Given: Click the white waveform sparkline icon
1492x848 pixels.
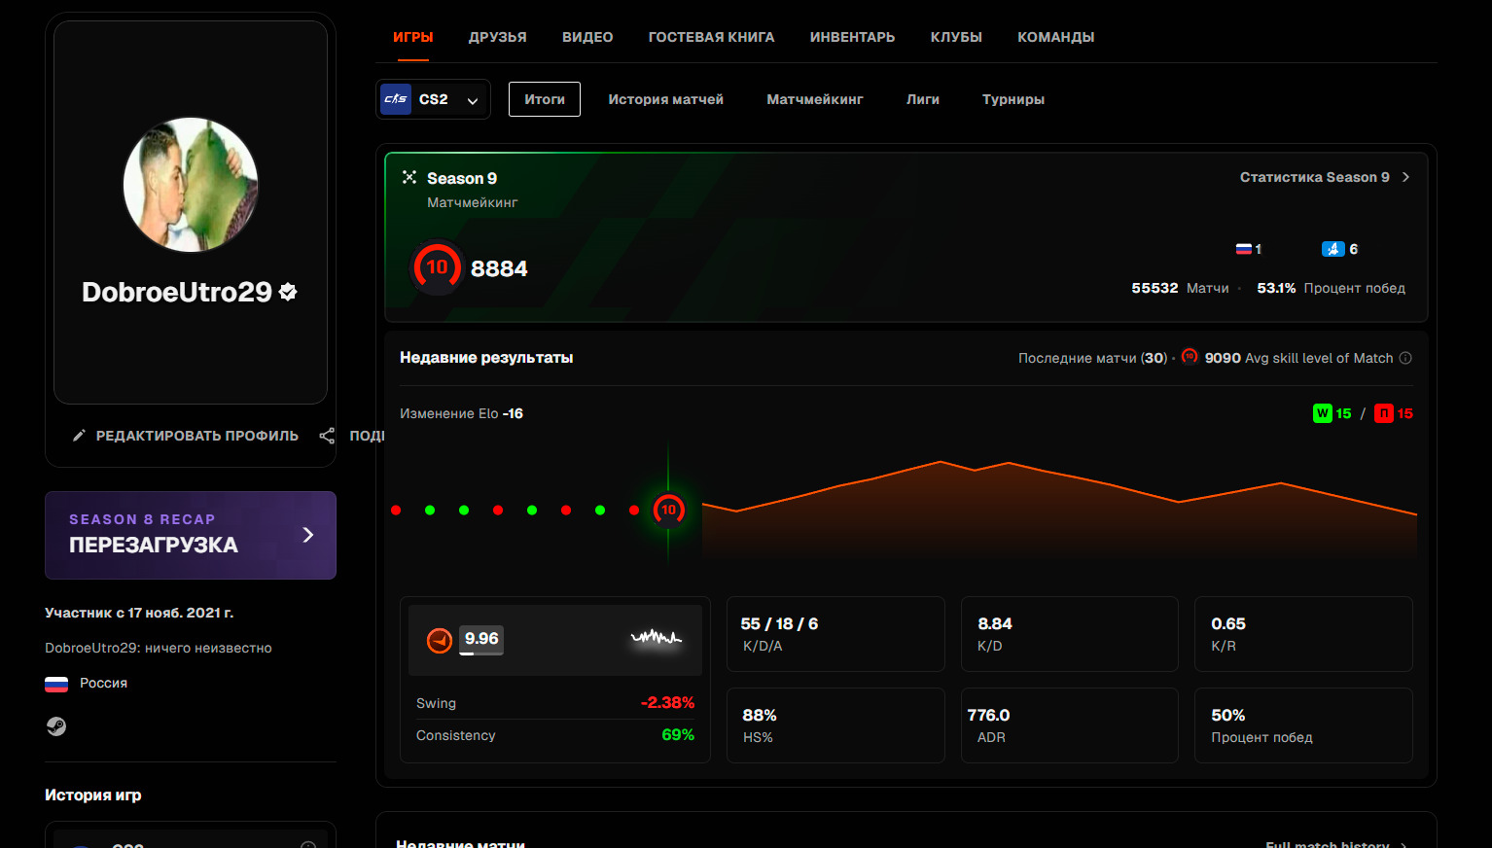Looking at the screenshot, I should click(657, 638).
